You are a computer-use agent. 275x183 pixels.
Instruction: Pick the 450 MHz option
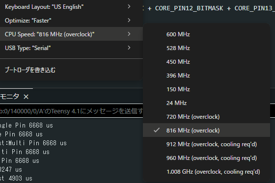click(206, 62)
